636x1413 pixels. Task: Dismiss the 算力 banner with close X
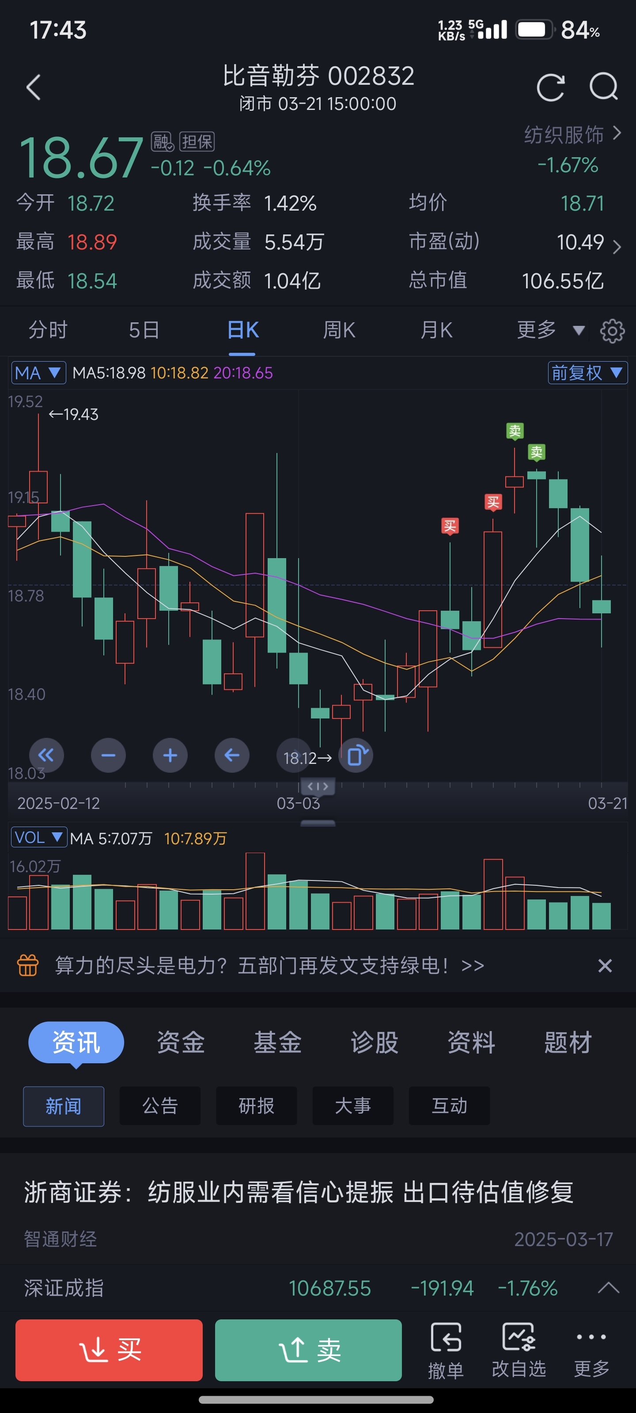(605, 965)
